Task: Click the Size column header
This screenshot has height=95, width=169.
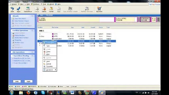Action: [x=72, y=27]
